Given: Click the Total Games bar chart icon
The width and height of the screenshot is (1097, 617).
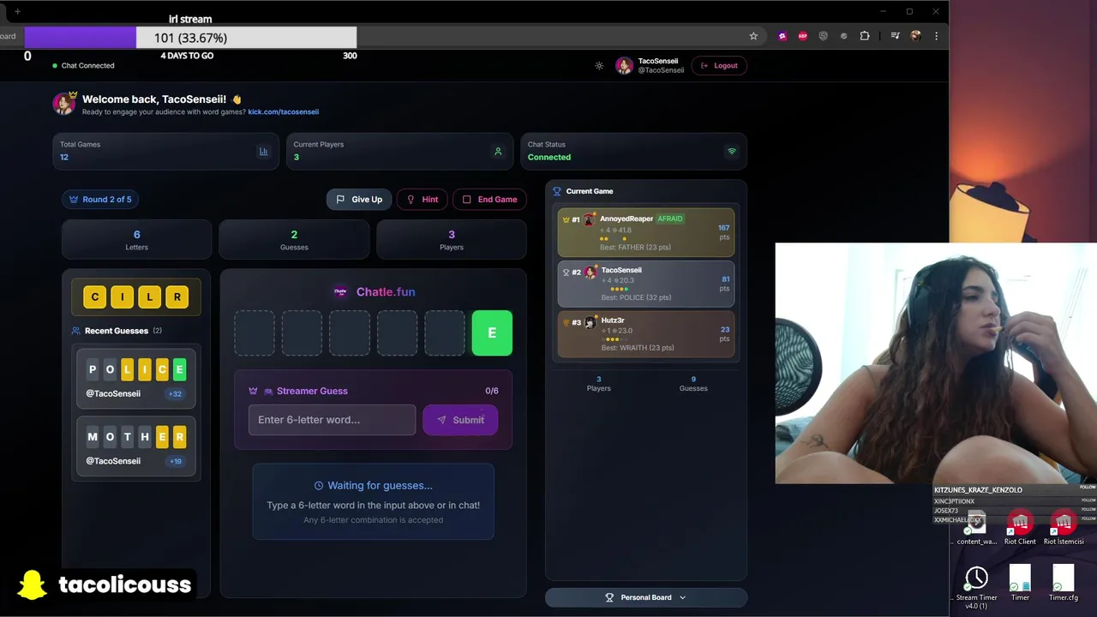Looking at the screenshot, I should pos(263,152).
